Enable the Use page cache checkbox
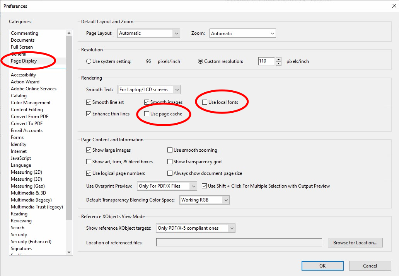 [147, 114]
